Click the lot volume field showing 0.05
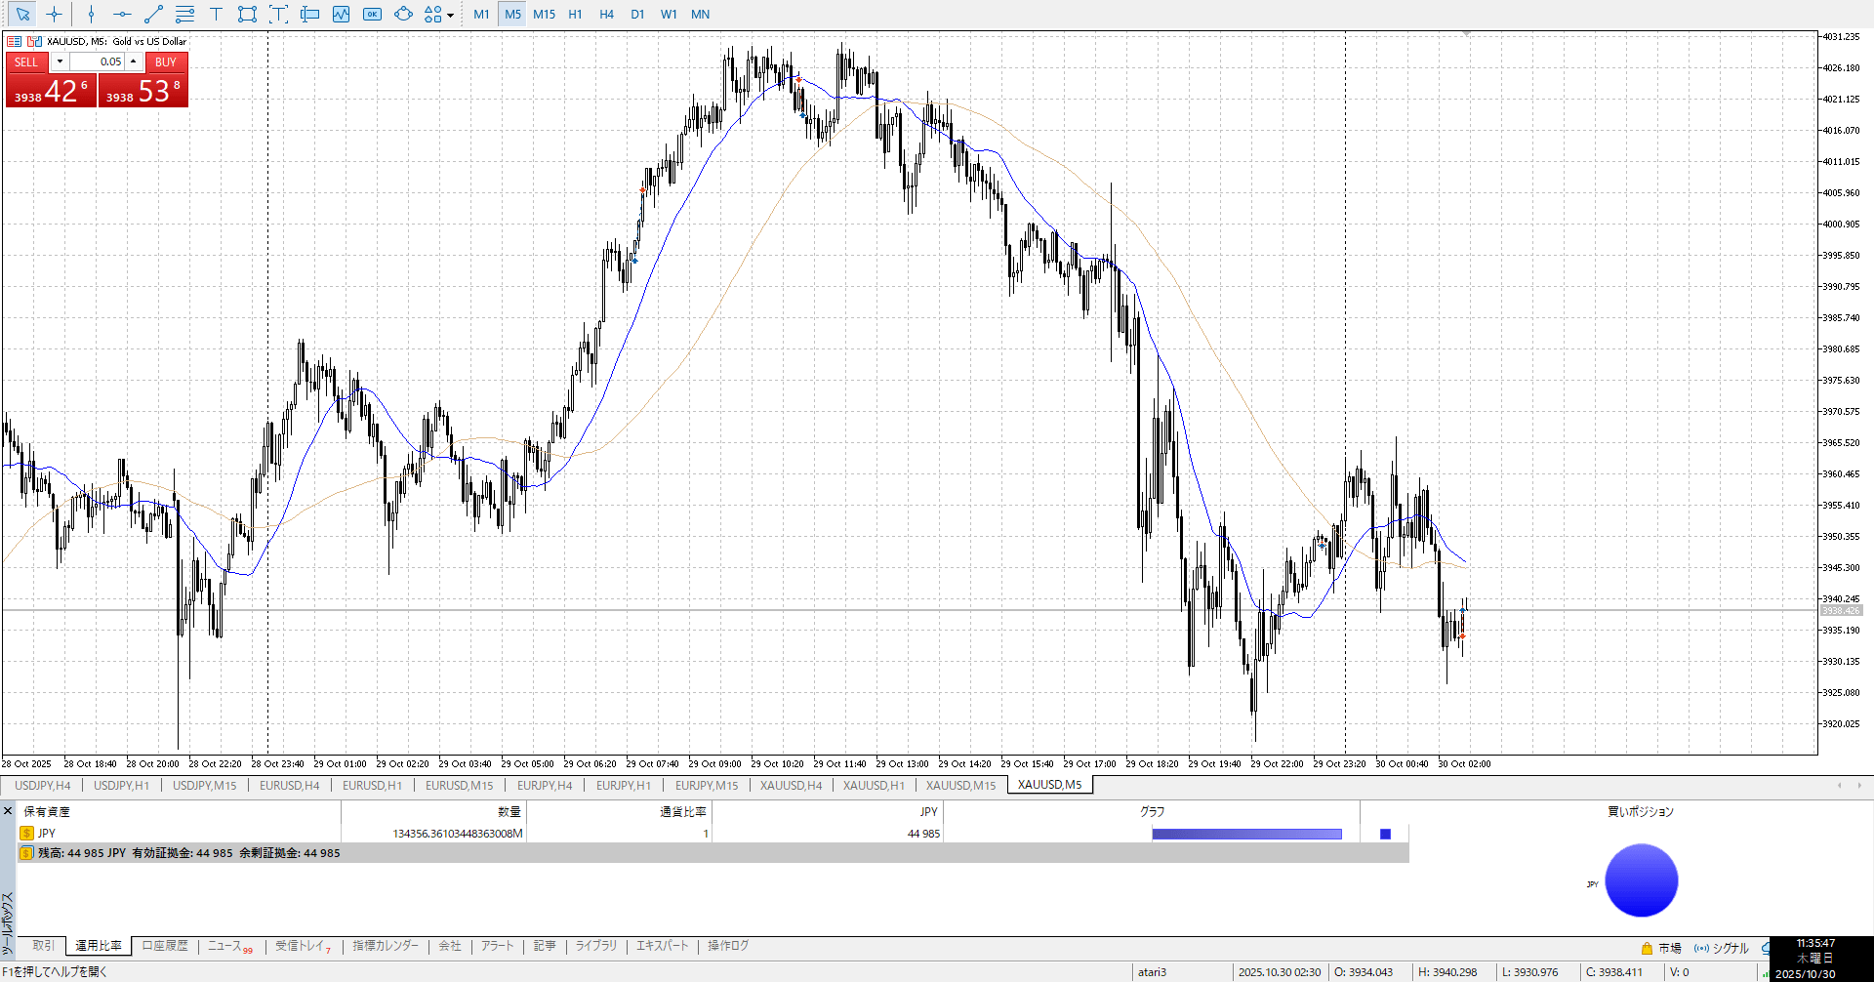This screenshot has height=982, width=1874. pyautogui.click(x=98, y=61)
